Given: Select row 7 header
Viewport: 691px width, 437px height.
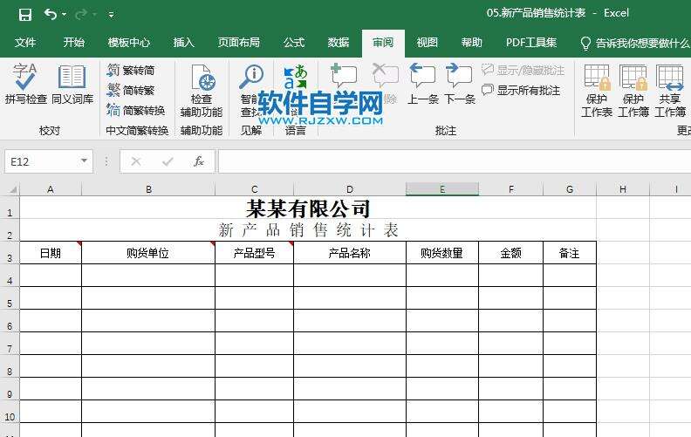Looking at the screenshot, I should tap(10, 344).
